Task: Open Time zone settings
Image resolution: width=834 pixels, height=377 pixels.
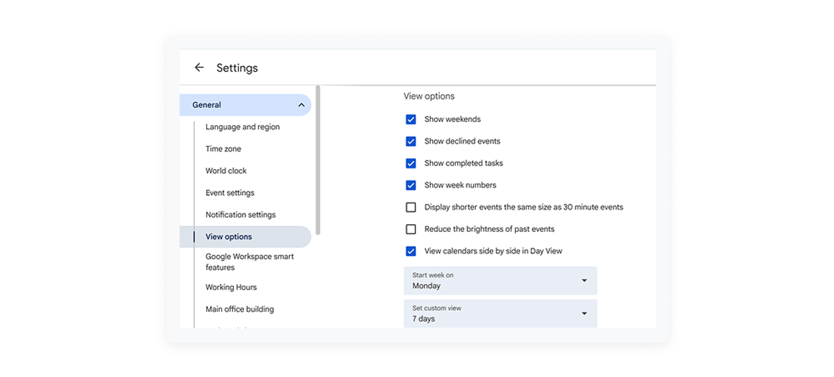Action: 223,149
